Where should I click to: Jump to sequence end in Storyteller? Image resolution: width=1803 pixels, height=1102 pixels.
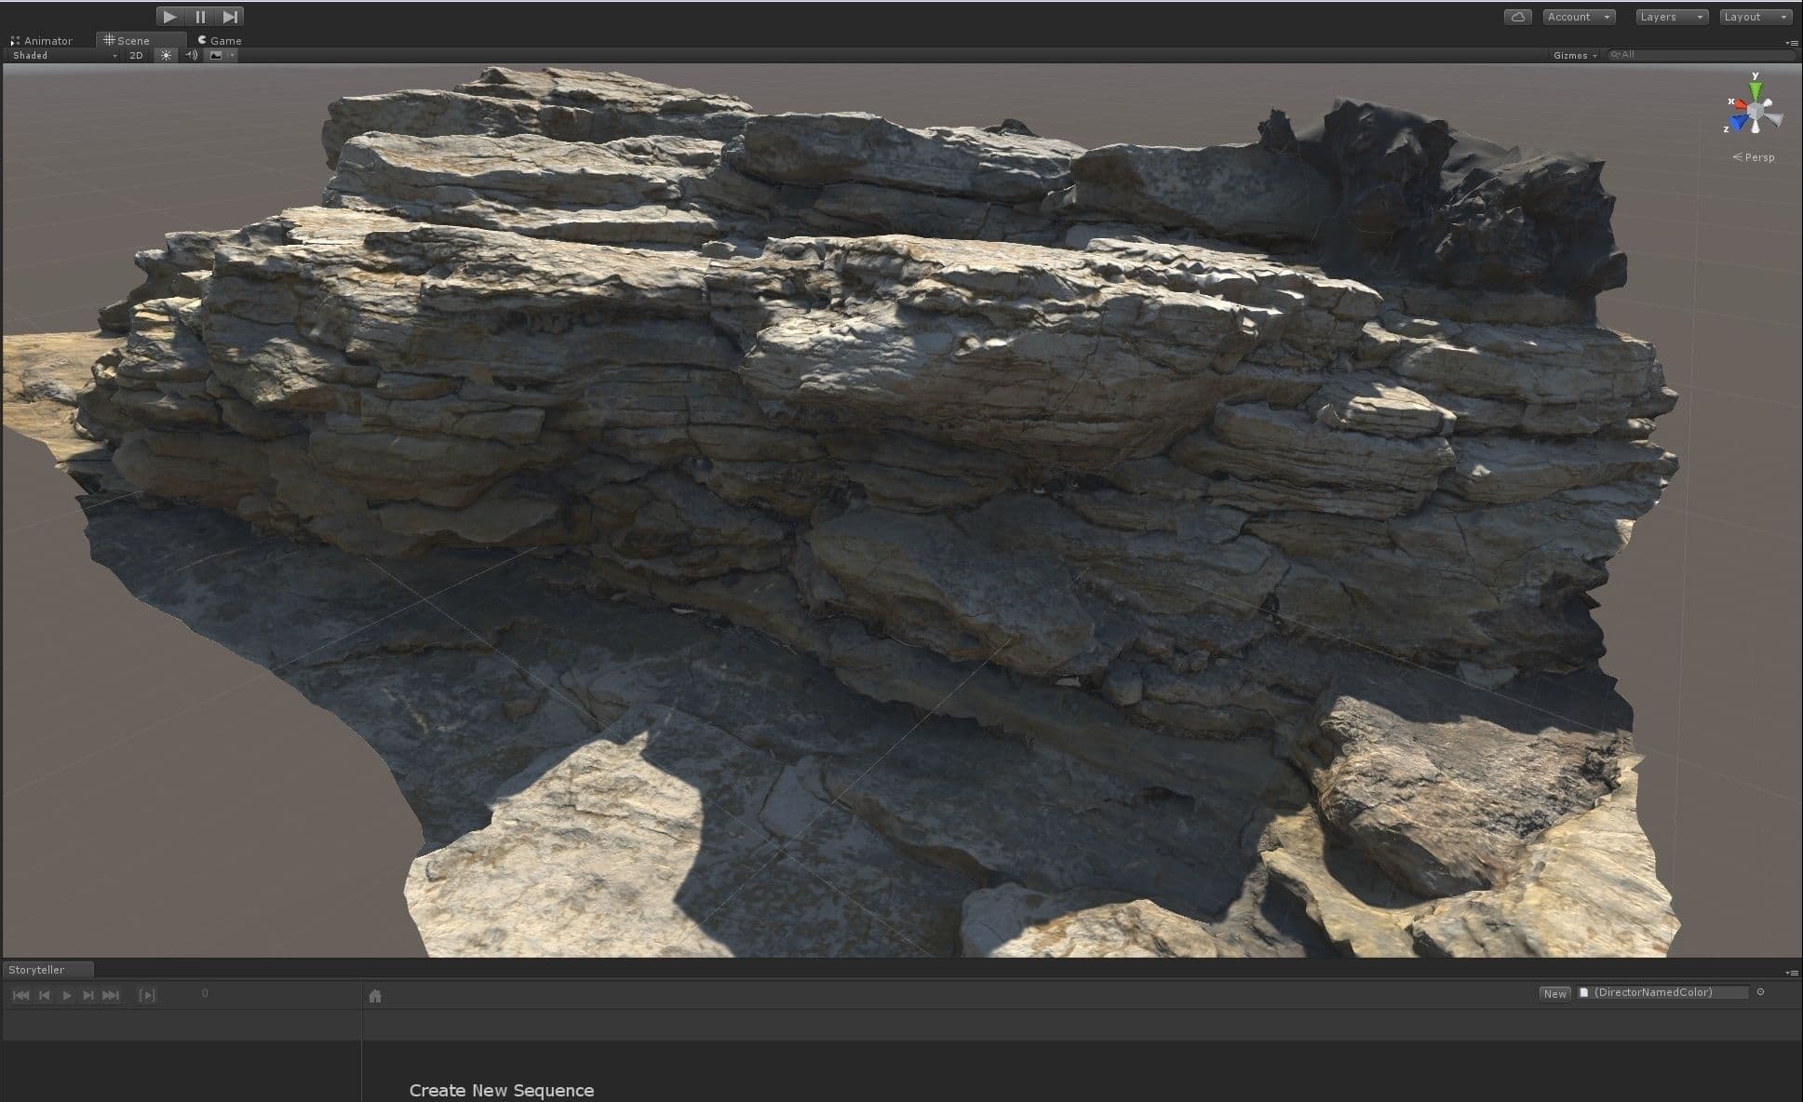tap(111, 995)
